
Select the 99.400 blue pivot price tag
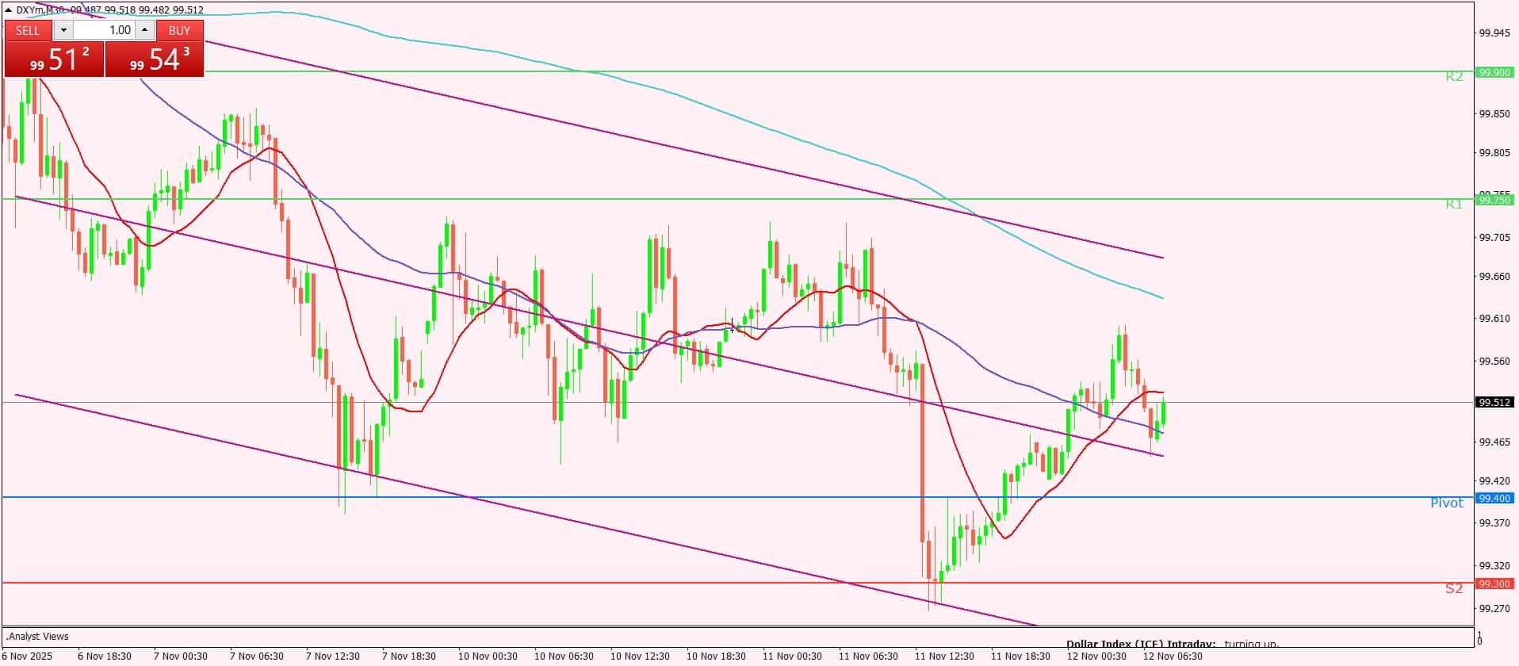[x=1494, y=498]
